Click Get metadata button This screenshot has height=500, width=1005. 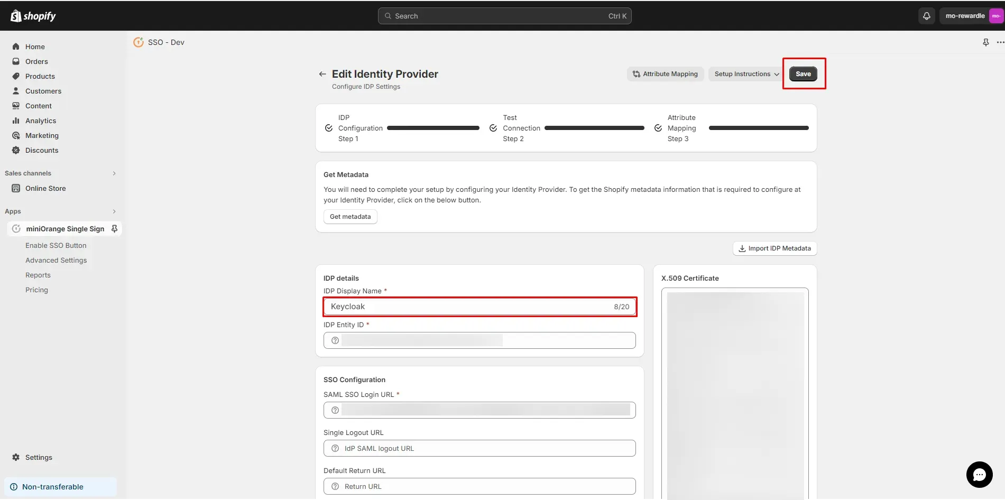(350, 217)
